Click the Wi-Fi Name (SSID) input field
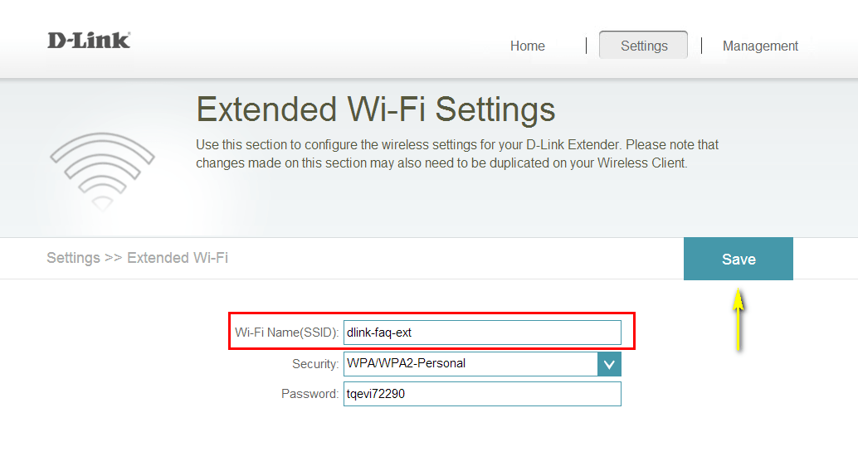 click(x=482, y=333)
